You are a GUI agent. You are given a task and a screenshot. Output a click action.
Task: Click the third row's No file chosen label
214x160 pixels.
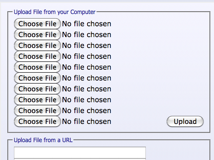pyautogui.click(x=86, y=46)
